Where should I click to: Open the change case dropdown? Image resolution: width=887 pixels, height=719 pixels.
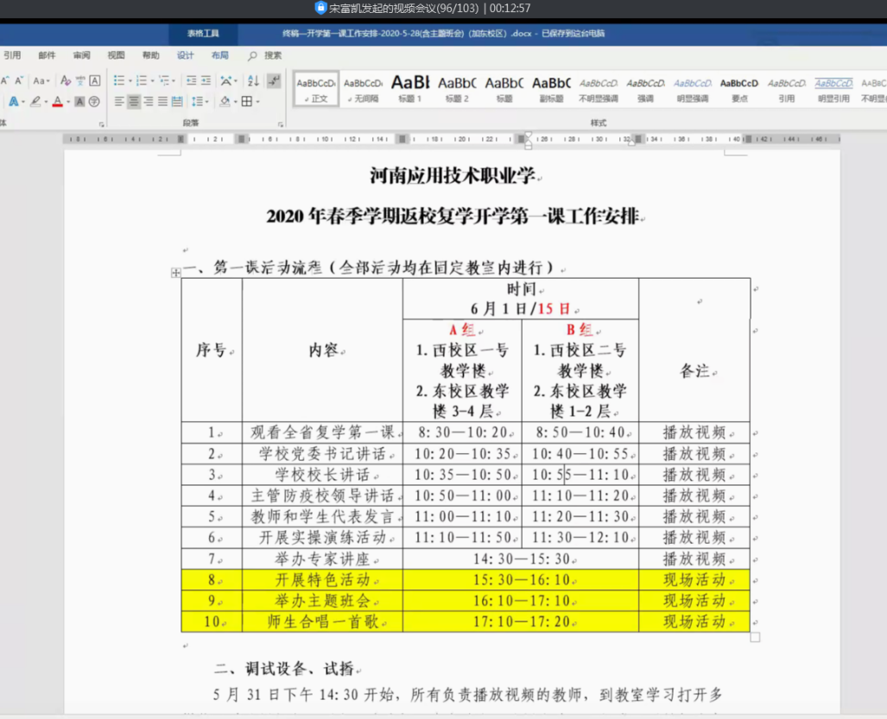tap(41, 80)
